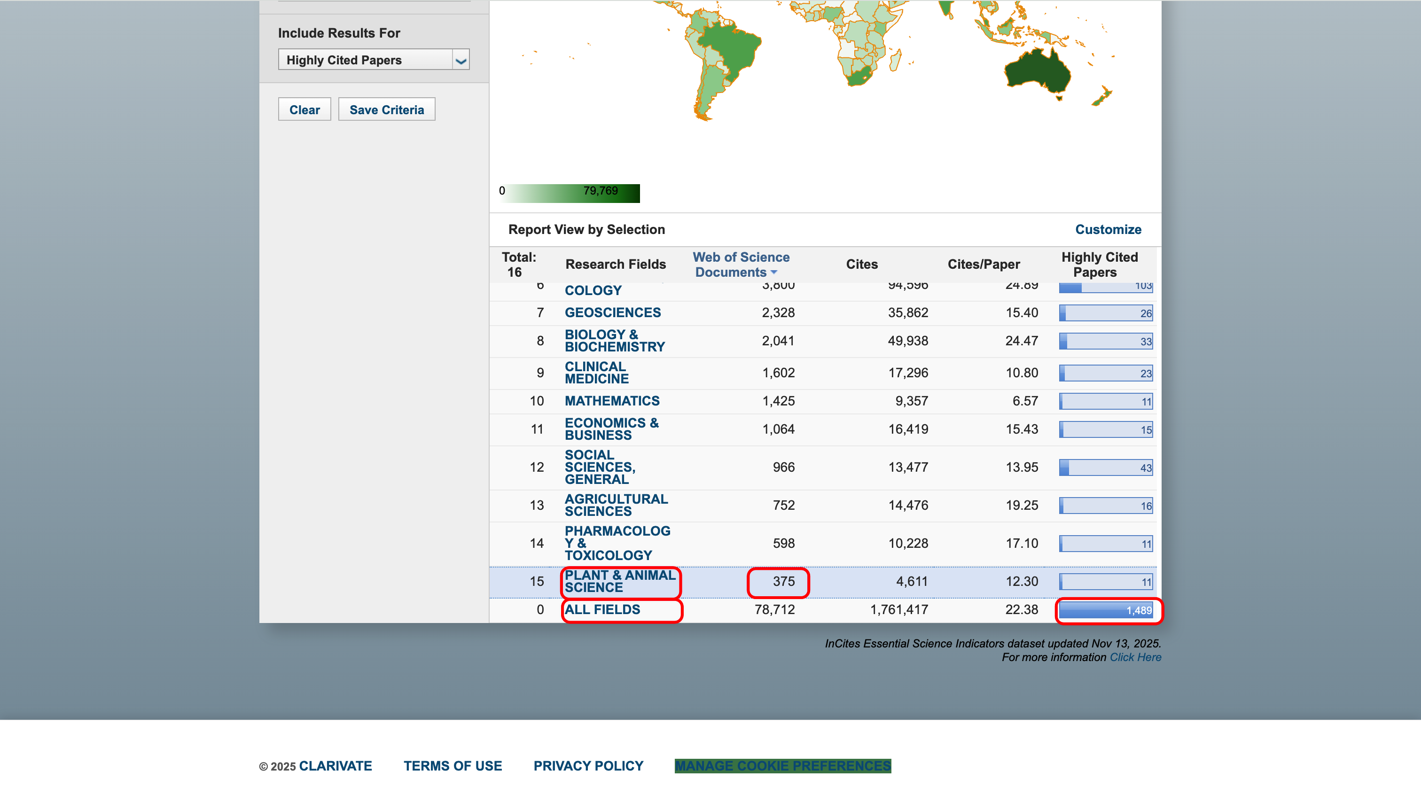
Task: Open the TERMS OF USE footer link
Action: pyautogui.click(x=453, y=766)
